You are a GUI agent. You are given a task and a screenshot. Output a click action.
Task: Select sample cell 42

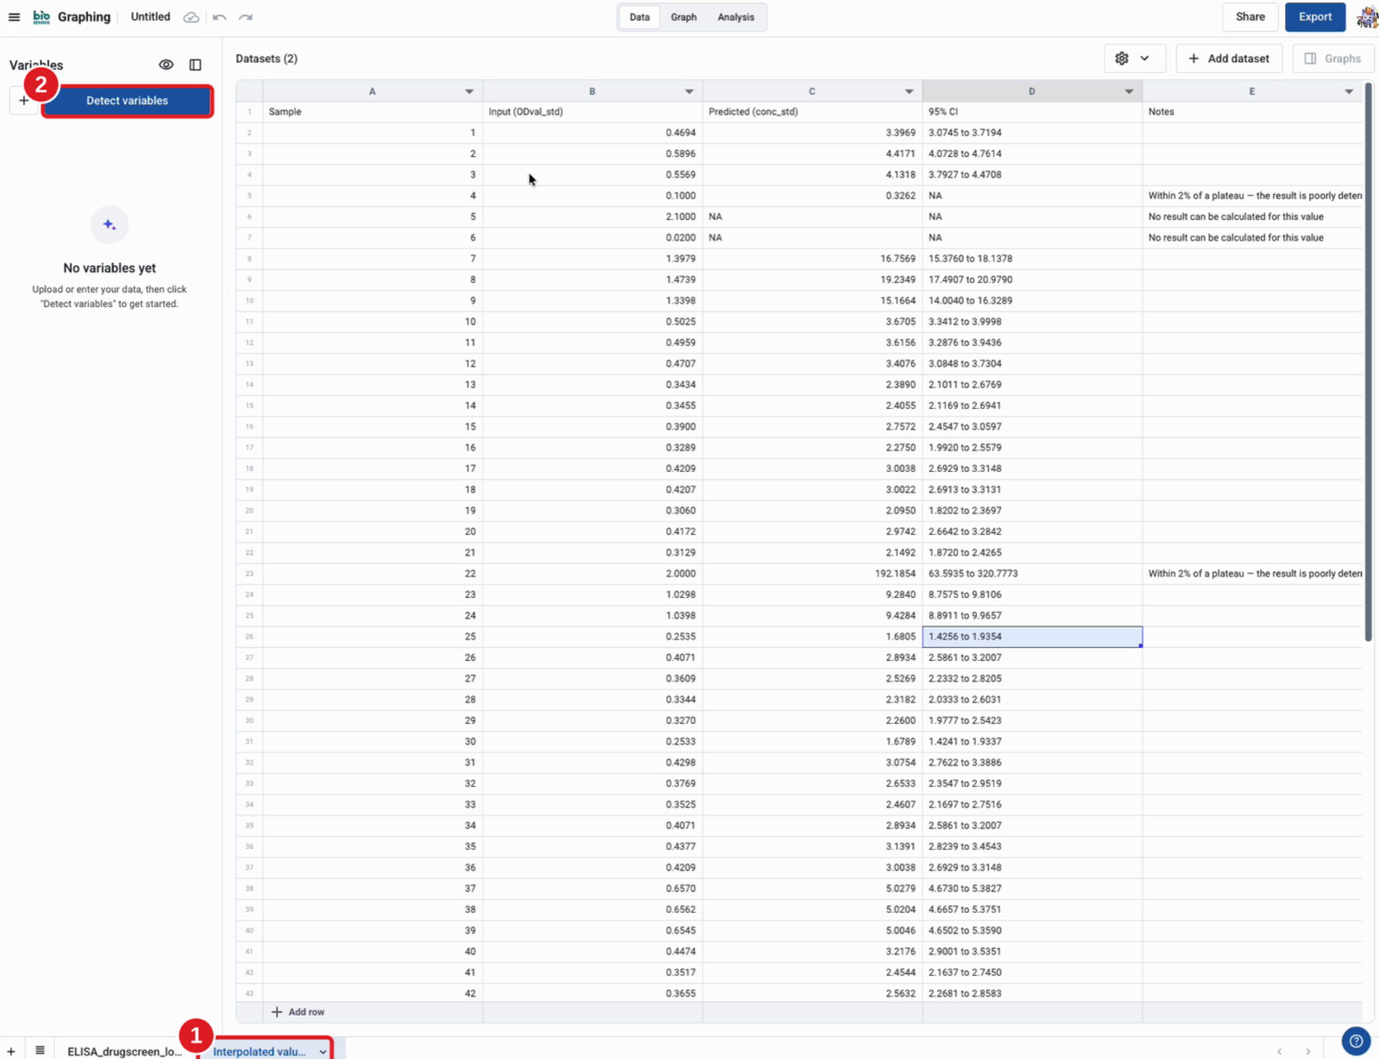click(x=372, y=993)
